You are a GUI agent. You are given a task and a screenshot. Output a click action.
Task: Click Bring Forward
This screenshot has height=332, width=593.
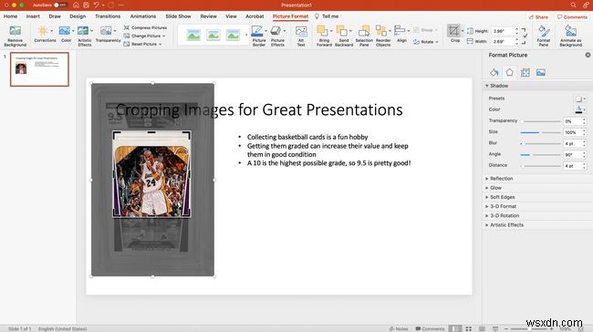pyautogui.click(x=324, y=36)
